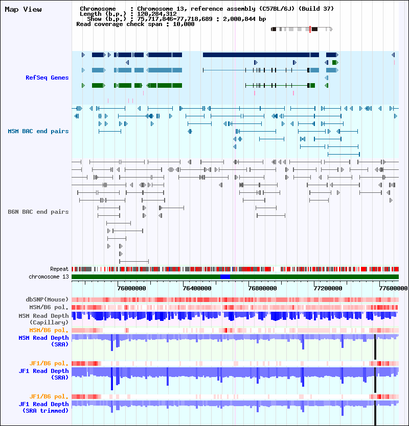Open the RefSeq Genes track label
Image resolution: width=409 pixels, height=426 pixels.
[x=47, y=78]
